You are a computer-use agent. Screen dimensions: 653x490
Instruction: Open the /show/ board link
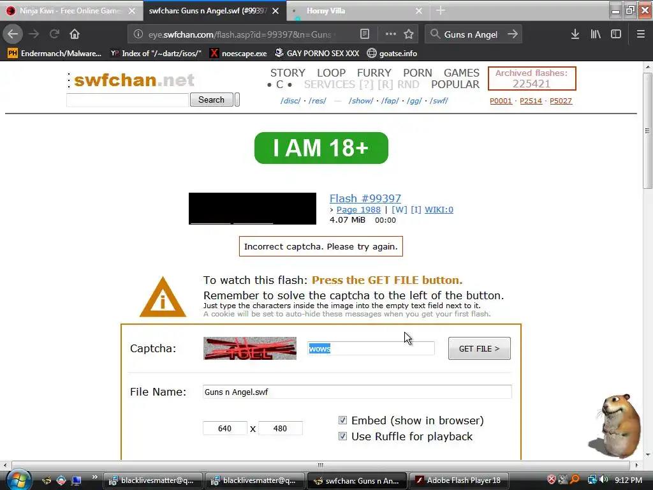(x=361, y=101)
